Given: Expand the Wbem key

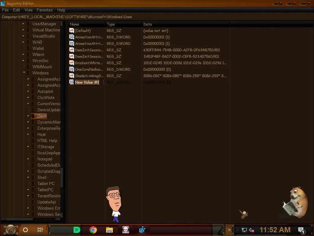Looking at the screenshot, I should pyautogui.click(x=23, y=54).
